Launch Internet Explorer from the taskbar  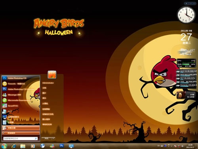(x=14, y=146)
